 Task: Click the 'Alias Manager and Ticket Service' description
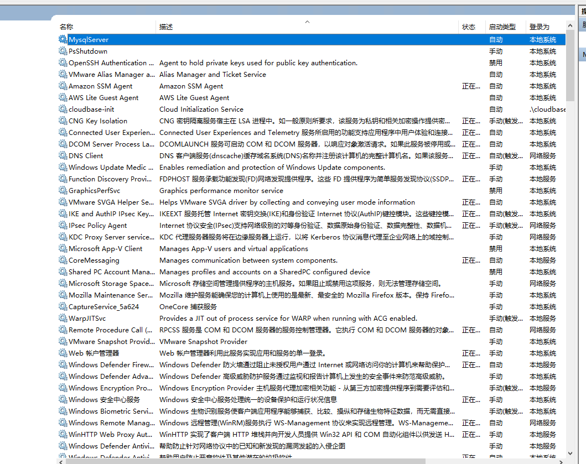click(x=212, y=74)
